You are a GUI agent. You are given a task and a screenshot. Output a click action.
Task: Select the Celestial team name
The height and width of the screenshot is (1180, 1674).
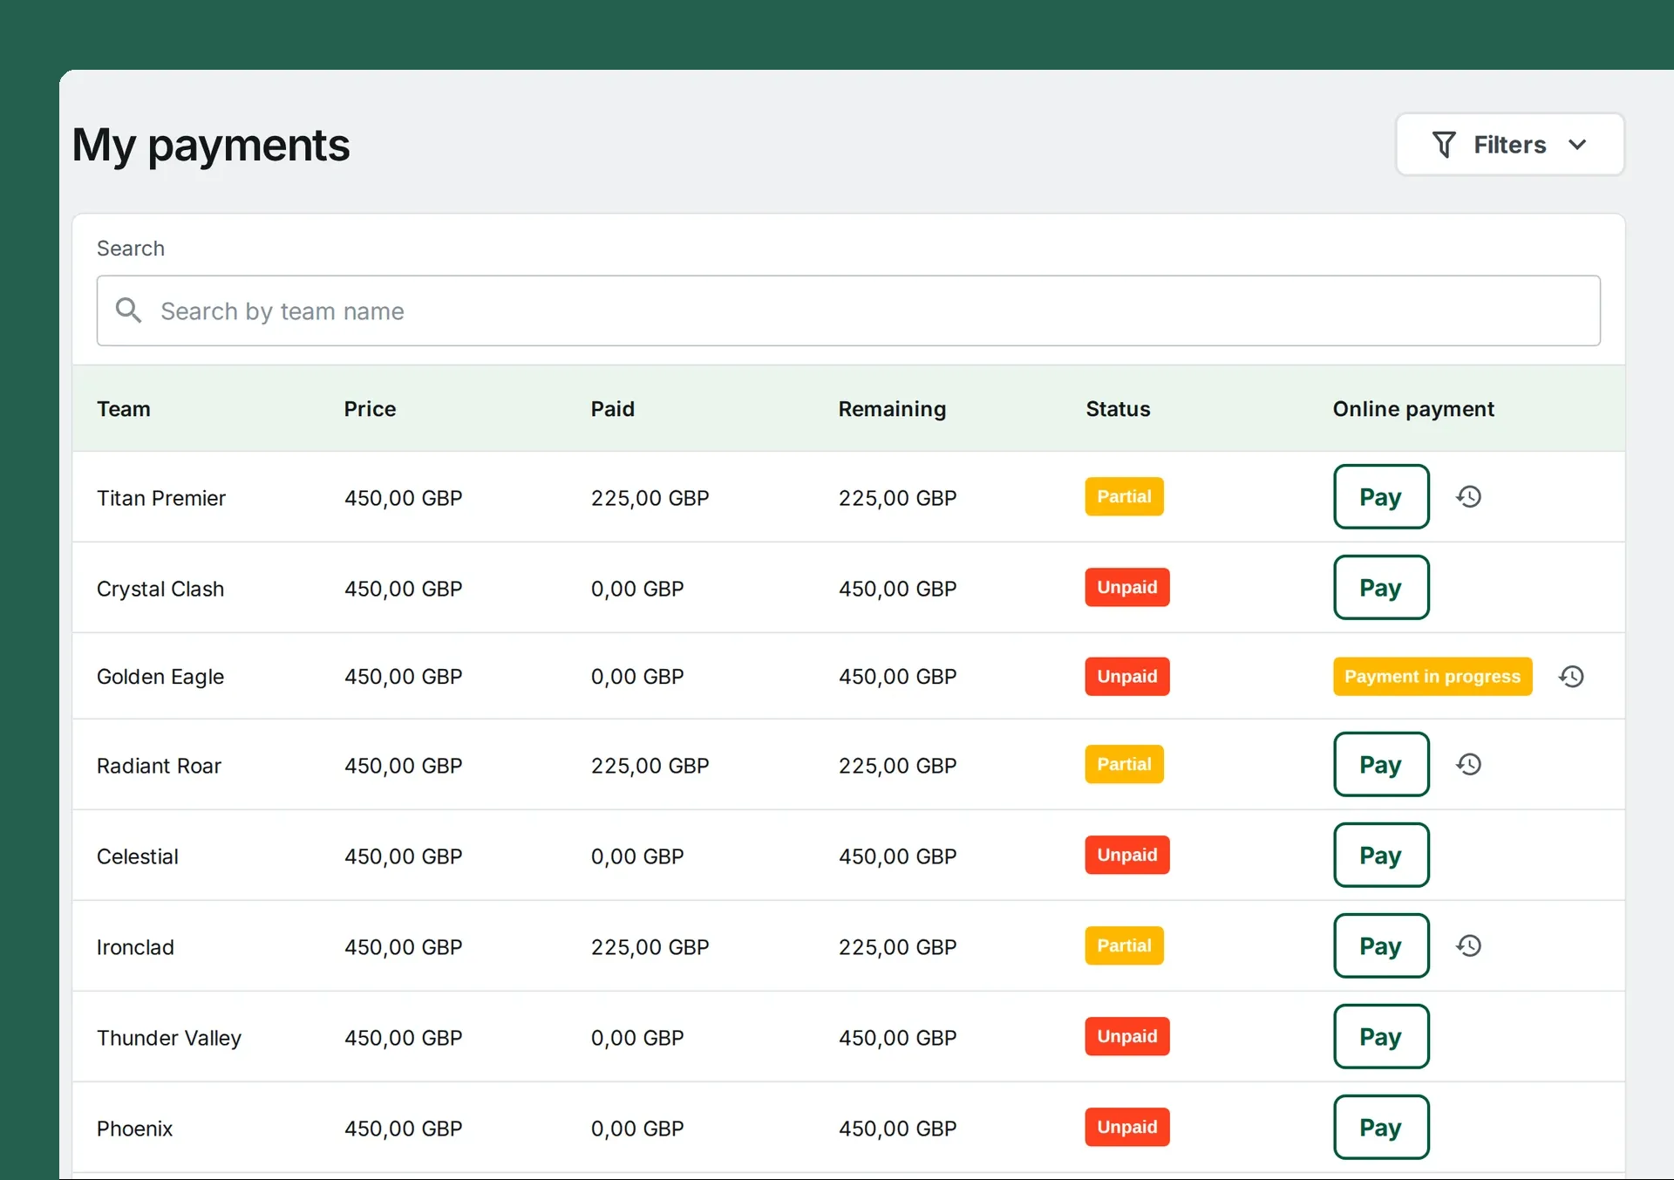138,856
